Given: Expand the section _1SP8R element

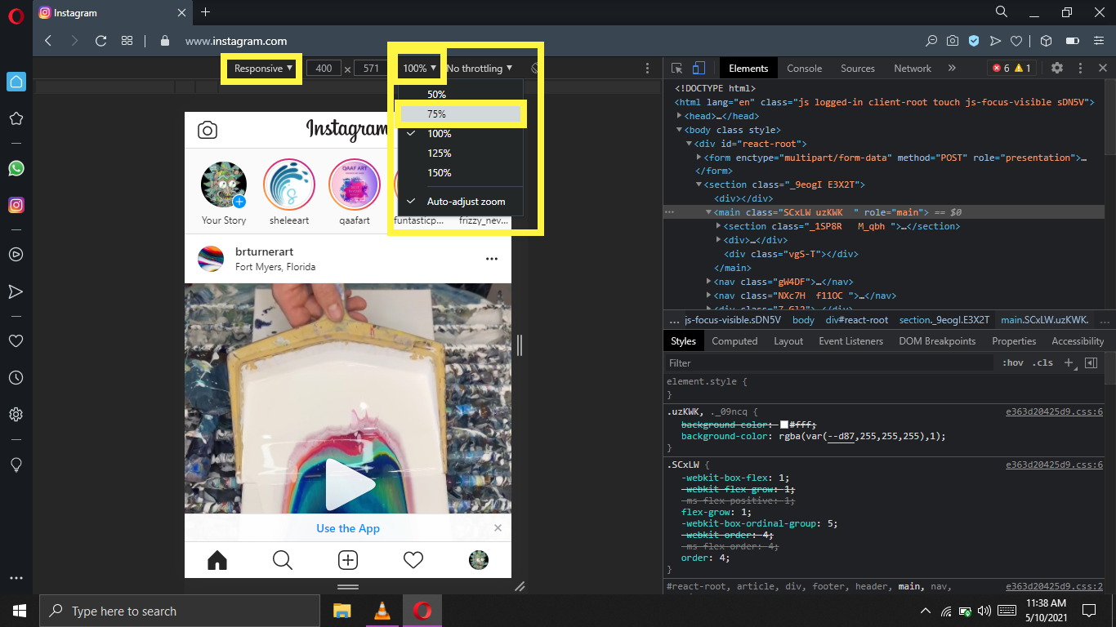Looking at the screenshot, I should [719, 226].
